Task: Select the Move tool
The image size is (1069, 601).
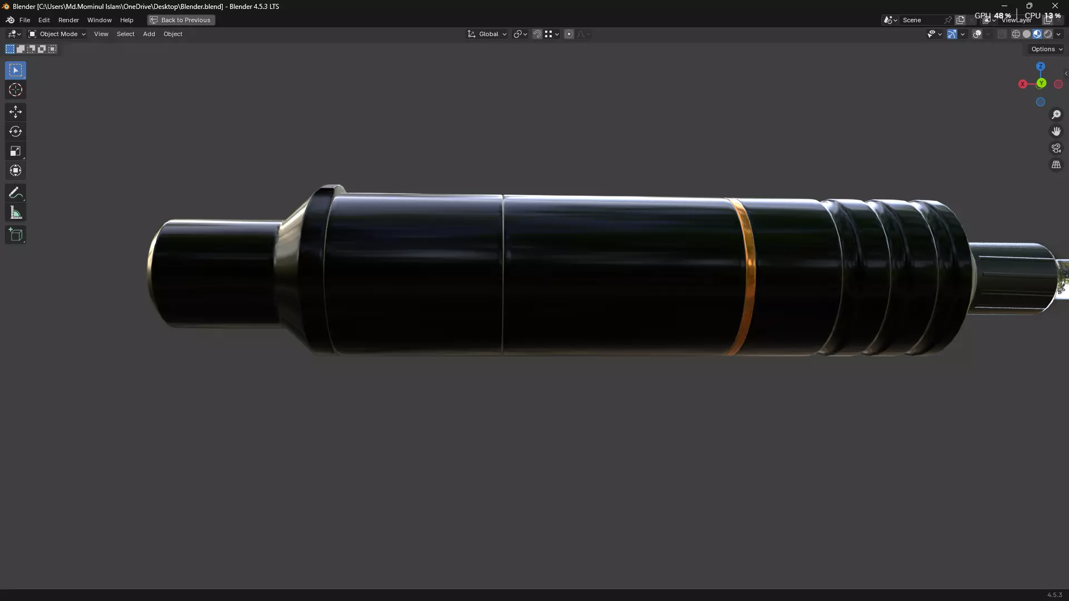Action: pos(16,112)
